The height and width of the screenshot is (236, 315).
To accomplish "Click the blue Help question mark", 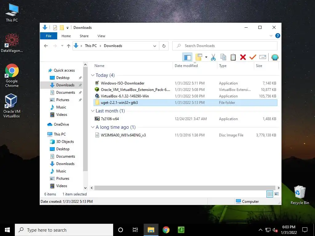I will 278,36.
